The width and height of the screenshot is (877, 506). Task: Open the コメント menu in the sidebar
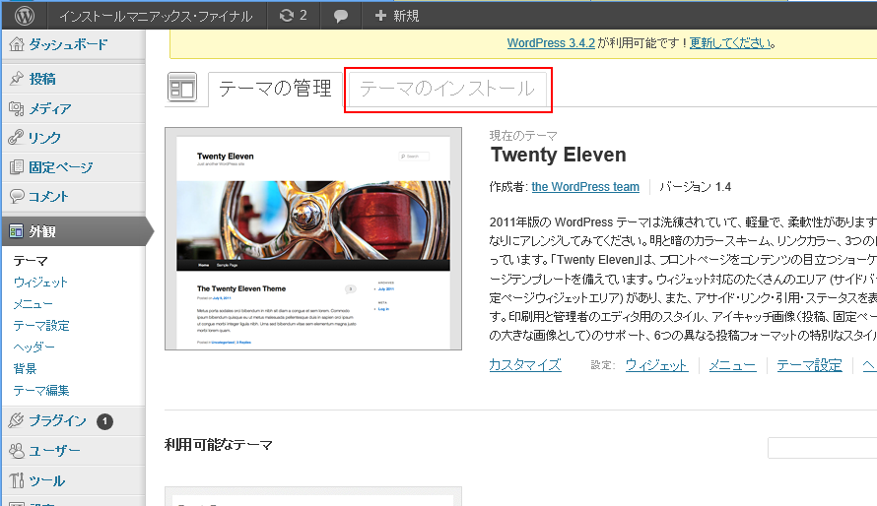tap(48, 197)
